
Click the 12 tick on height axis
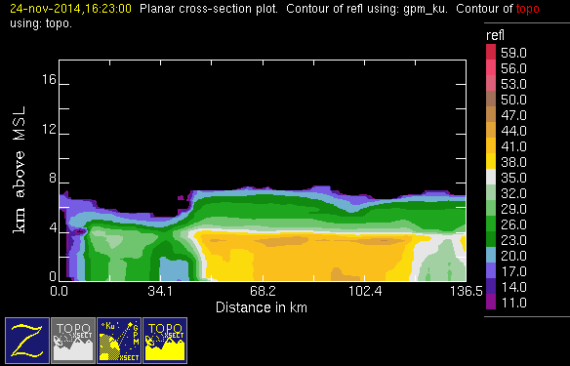[50, 128]
